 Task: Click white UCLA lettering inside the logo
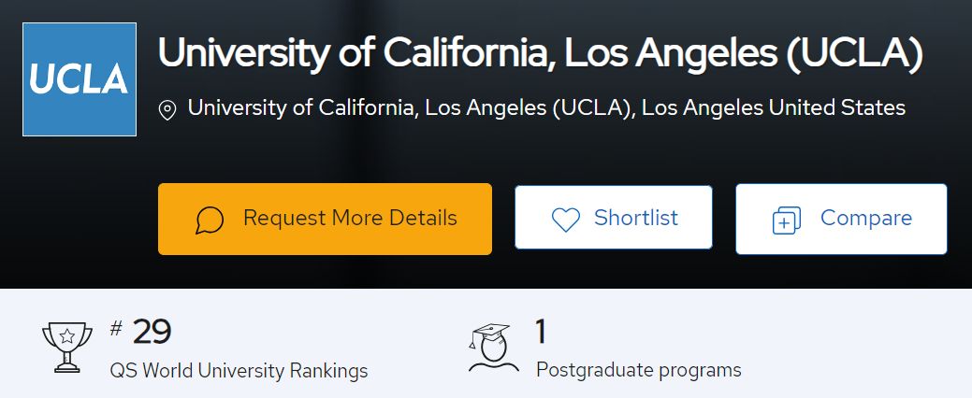(79, 79)
